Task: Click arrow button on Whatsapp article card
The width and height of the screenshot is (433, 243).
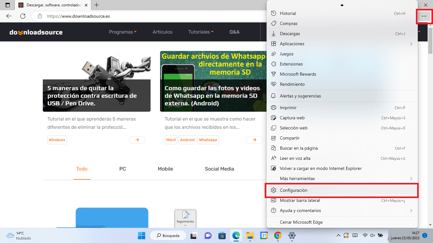Action: (254, 140)
